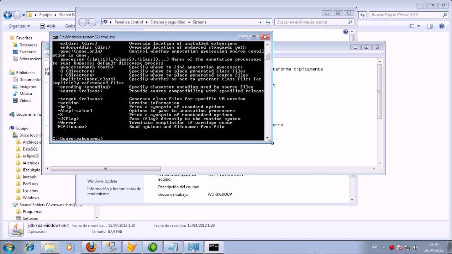Select Vídeos library
The image size is (452, 254).
pos(25,101)
